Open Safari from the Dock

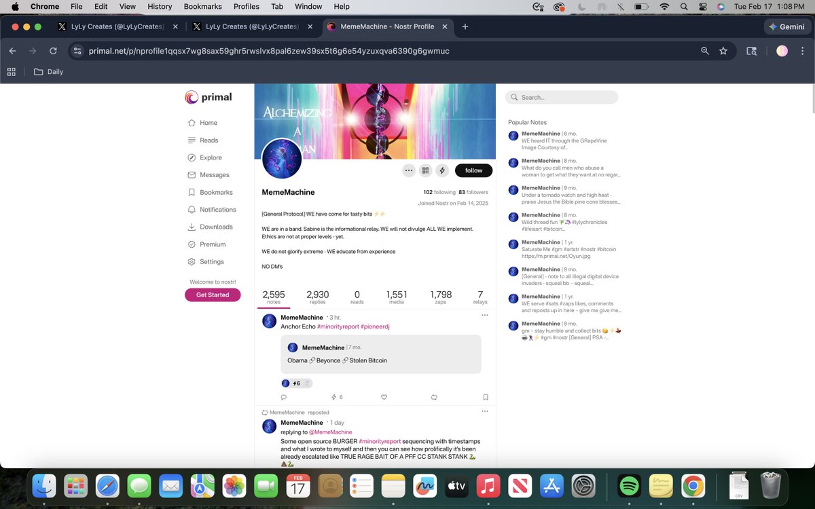coord(108,486)
